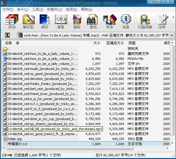Select 09-electrik_red-9_to_5 mp3 file
The image size is (176, 159).
(x=42, y=109)
